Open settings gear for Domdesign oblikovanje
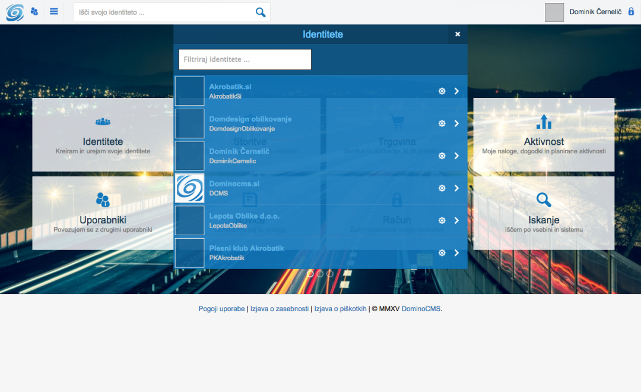The image size is (641, 392). pos(442,124)
